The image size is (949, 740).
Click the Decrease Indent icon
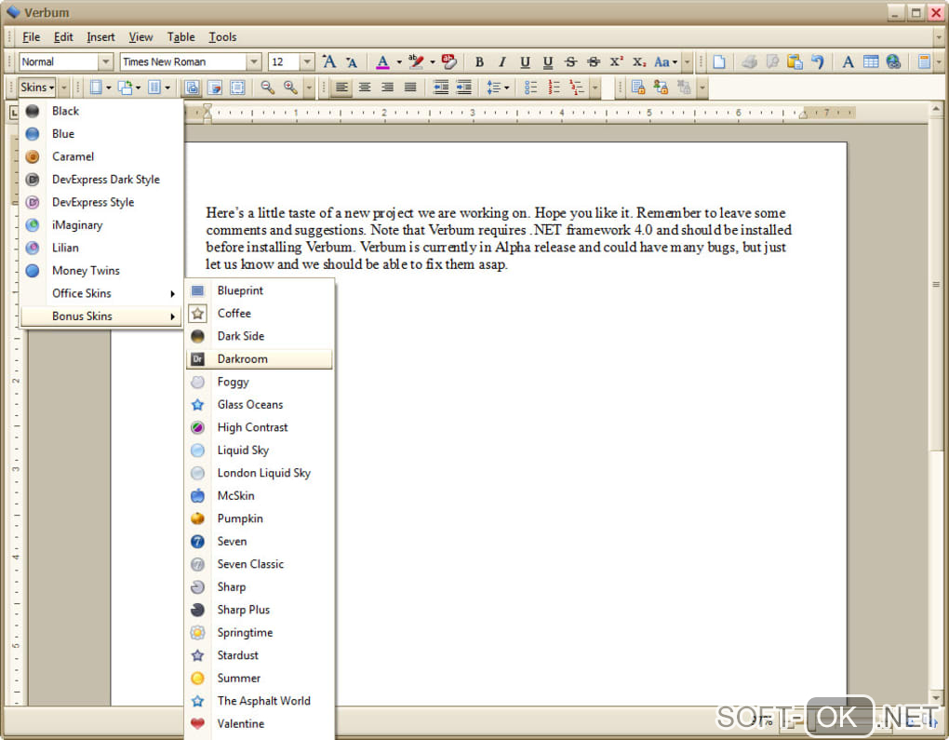click(x=441, y=87)
